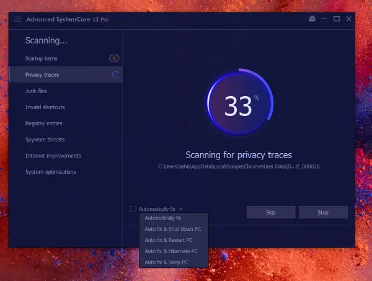Select Startup items in sidebar
The width and height of the screenshot is (372, 281).
[66, 58]
